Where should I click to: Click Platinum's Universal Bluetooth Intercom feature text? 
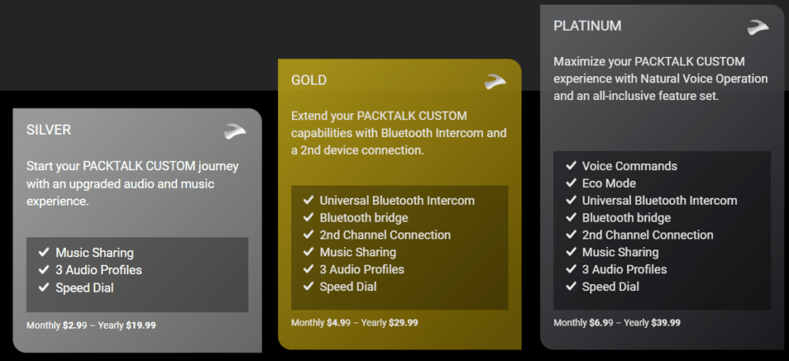pyautogui.click(x=660, y=201)
